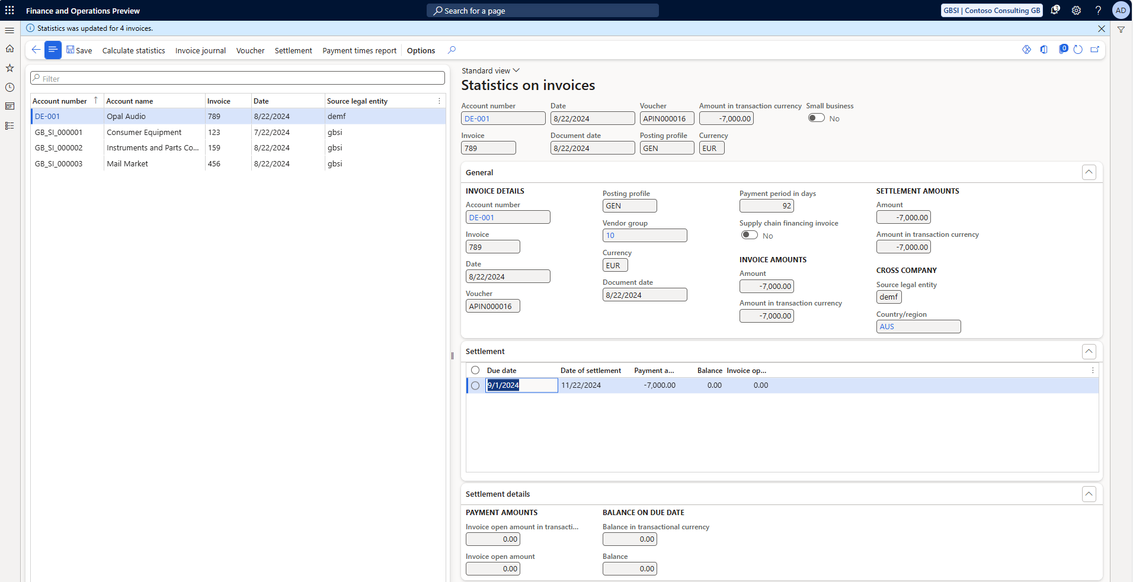
Task: Collapse the Settlement section
Action: tap(1089, 352)
